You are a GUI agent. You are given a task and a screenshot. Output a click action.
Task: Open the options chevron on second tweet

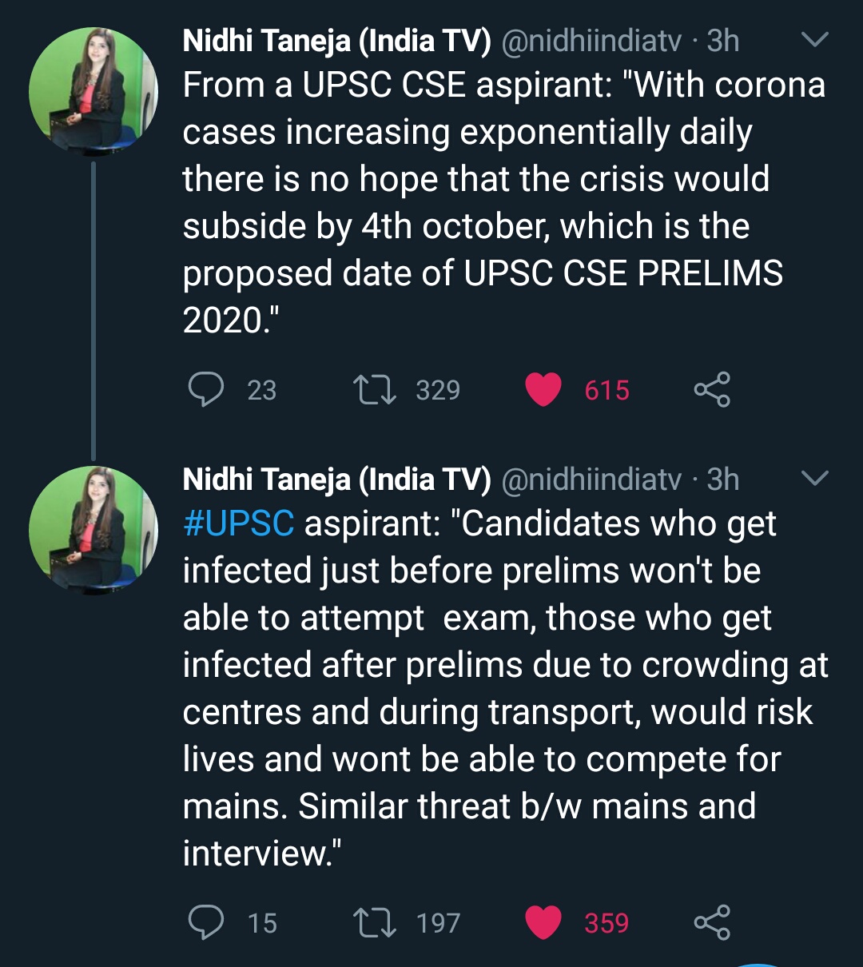click(x=814, y=478)
